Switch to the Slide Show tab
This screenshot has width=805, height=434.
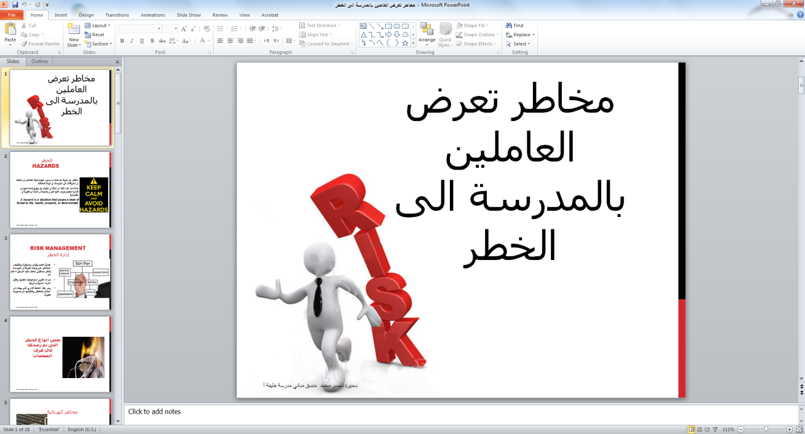point(188,15)
